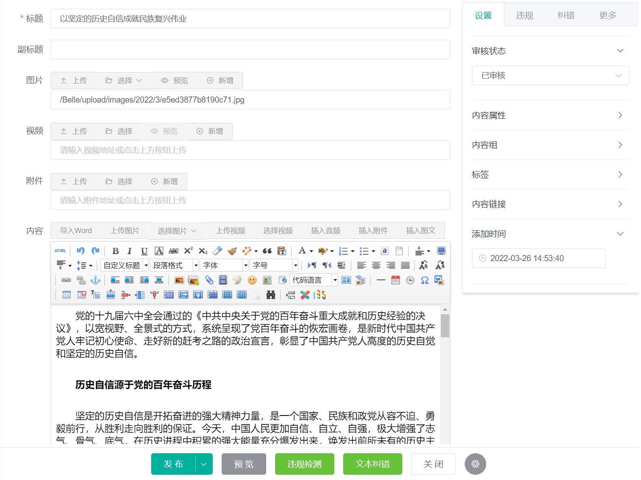641x480 pixels.
Task: Click the 导入Word button
Action: tap(76, 231)
